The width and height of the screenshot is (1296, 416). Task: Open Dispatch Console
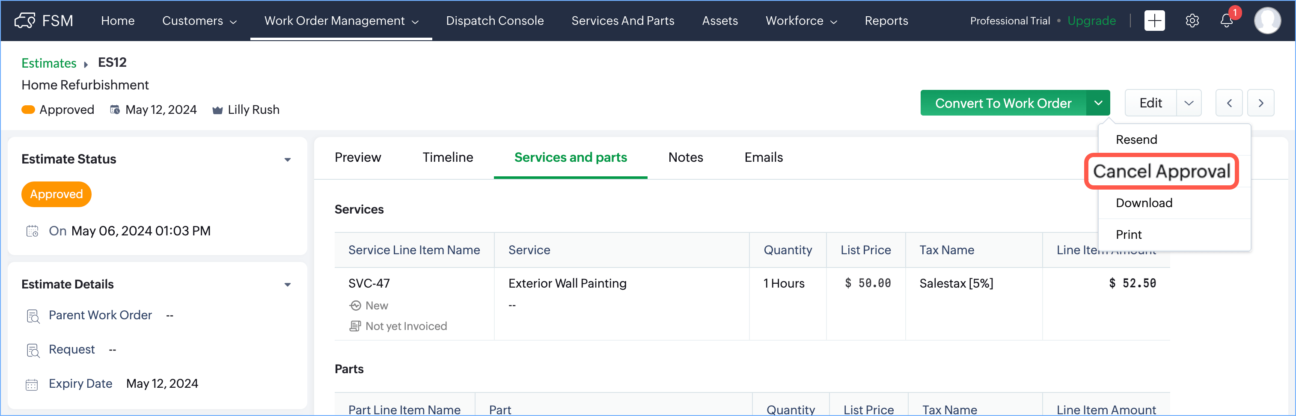(494, 21)
